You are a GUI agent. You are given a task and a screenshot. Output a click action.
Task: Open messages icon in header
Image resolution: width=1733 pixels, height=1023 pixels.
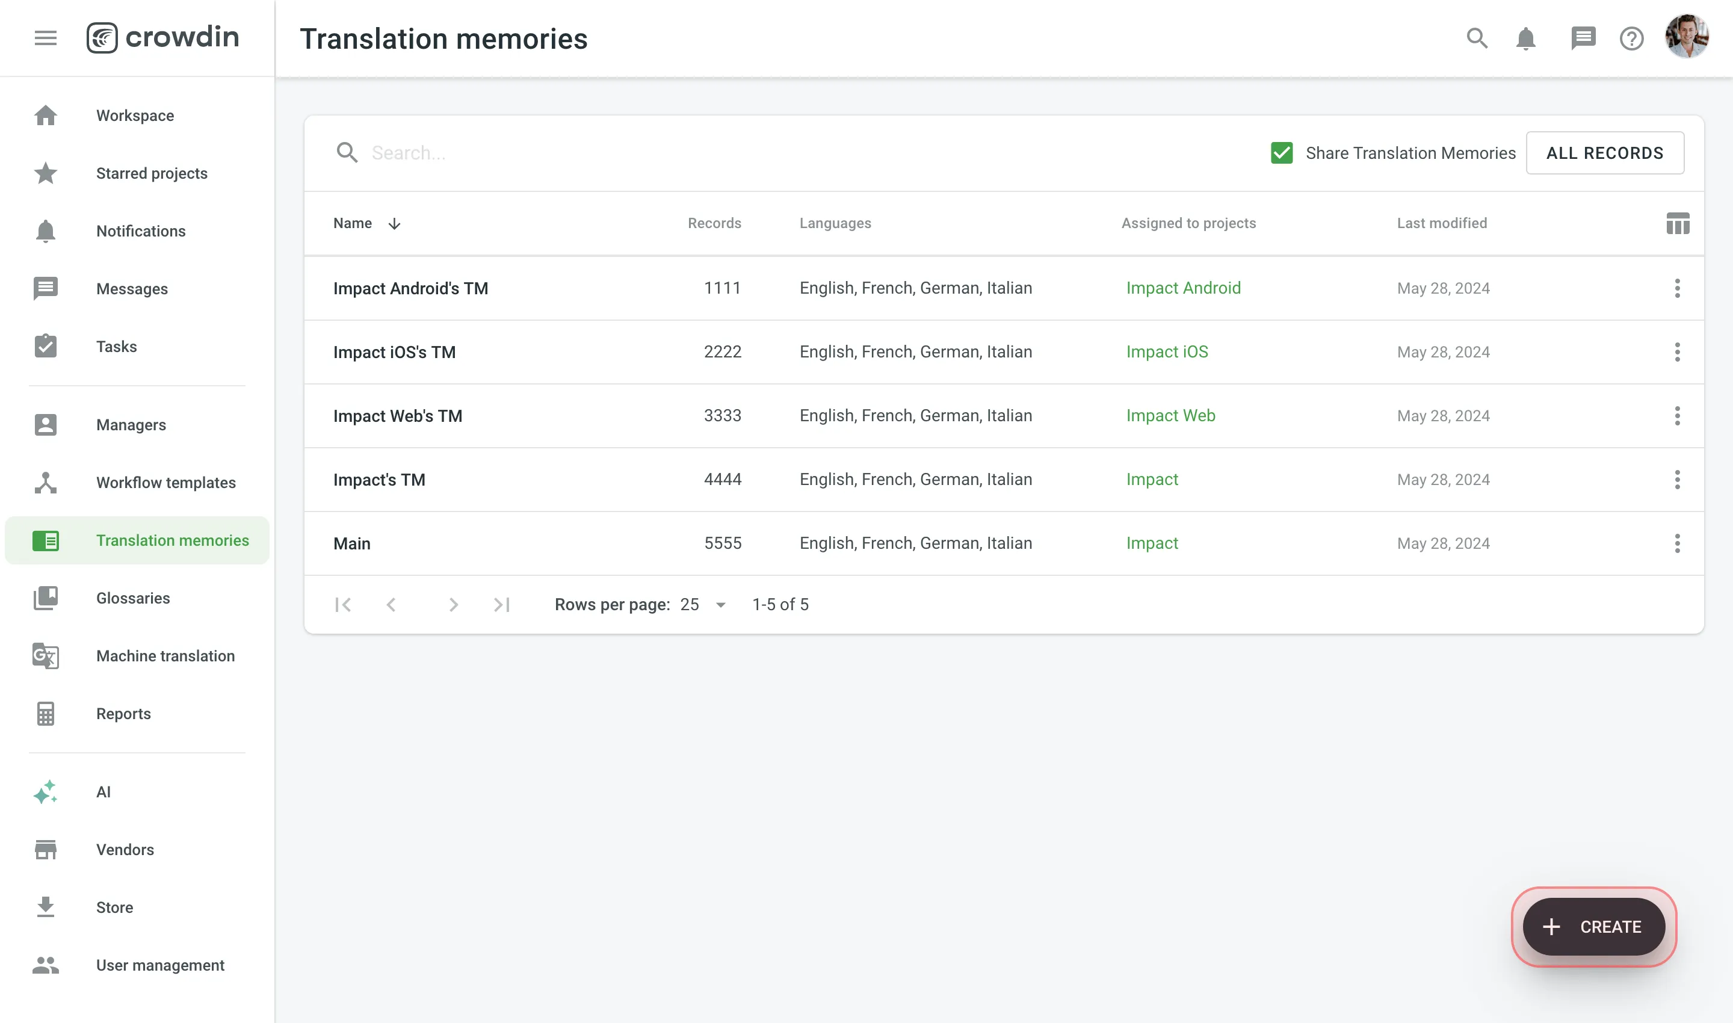pos(1583,38)
